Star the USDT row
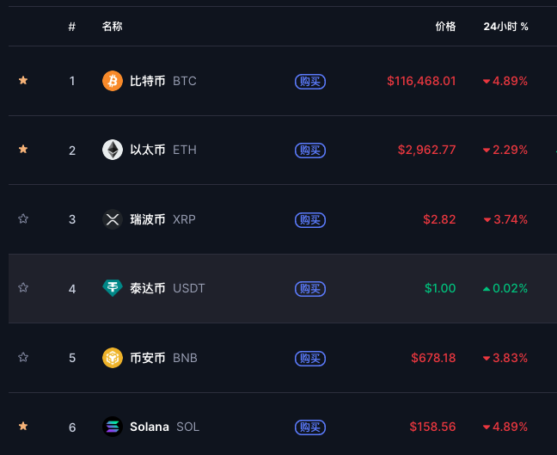The image size is (557, 455). tap(23, 287)
